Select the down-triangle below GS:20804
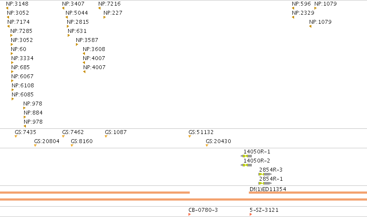This screenshot has width=367, height=217. [35, 146]
